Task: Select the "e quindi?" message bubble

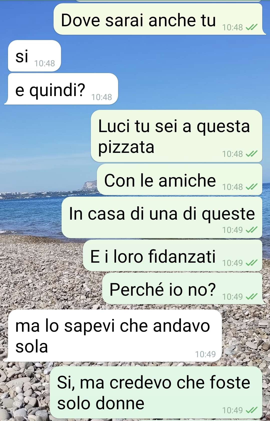Action: pos(61,89)
